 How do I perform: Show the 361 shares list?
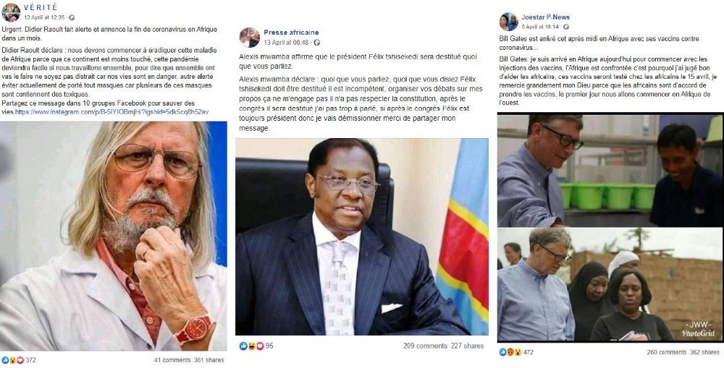209,360
